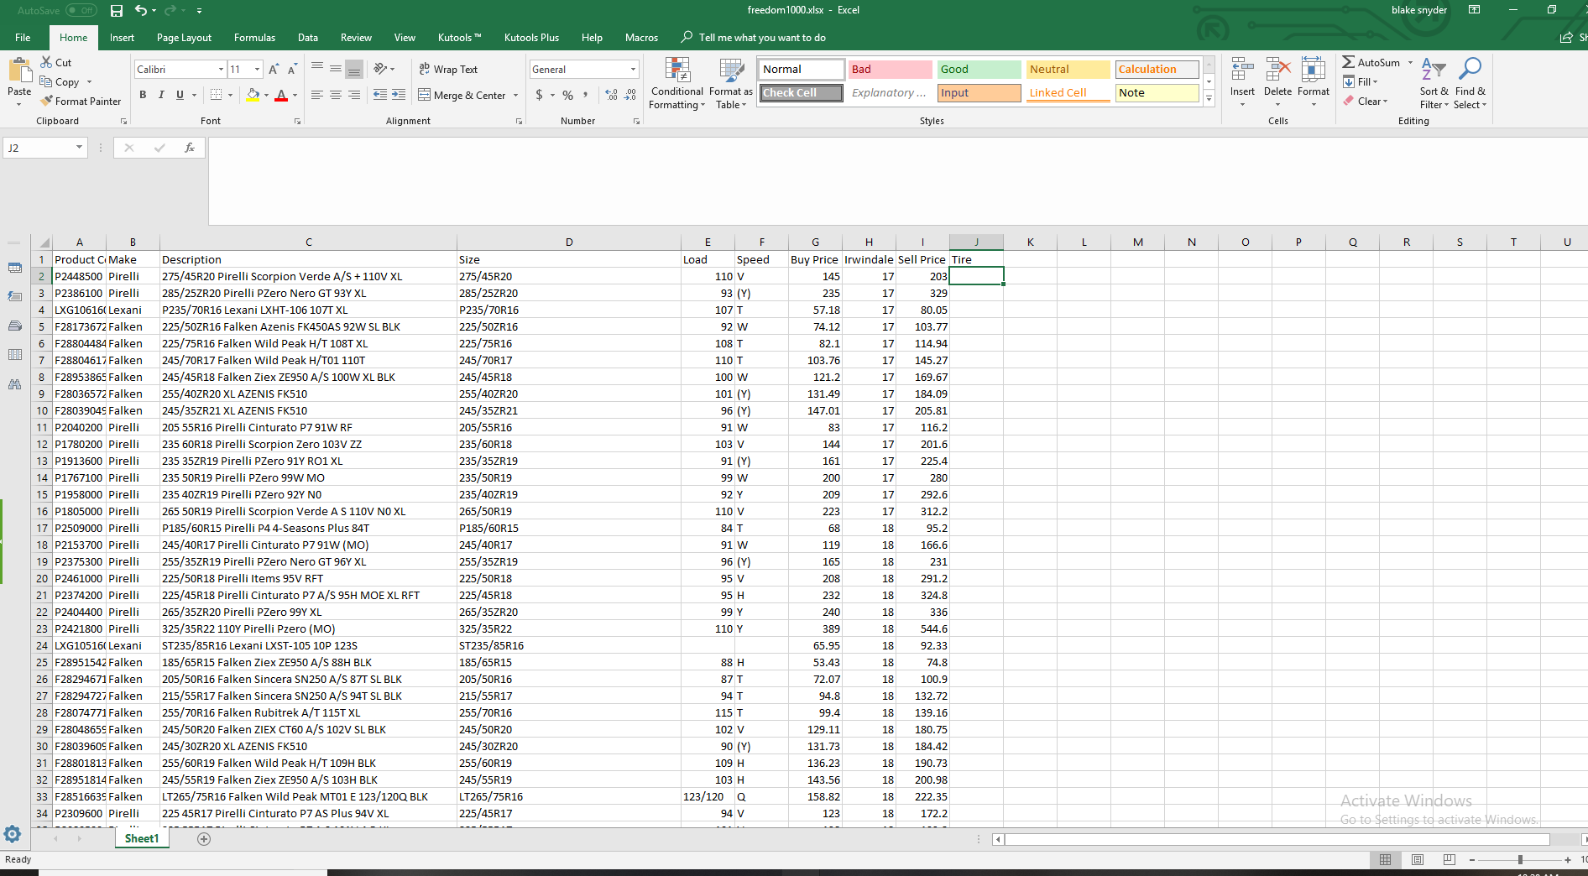
Task: Open the Kutools Plus tab
Action: coord(531,38)
